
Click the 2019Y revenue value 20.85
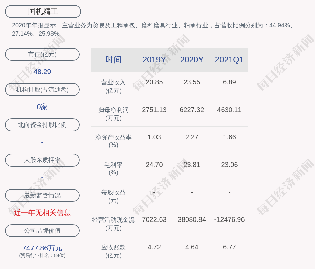[x=154, y=82]
